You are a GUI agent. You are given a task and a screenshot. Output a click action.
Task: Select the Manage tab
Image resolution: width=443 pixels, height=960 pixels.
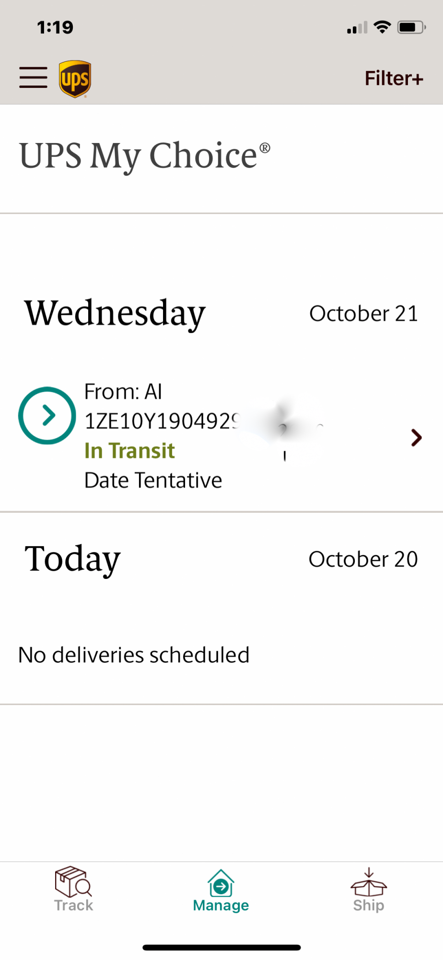(x=221, y=890)
